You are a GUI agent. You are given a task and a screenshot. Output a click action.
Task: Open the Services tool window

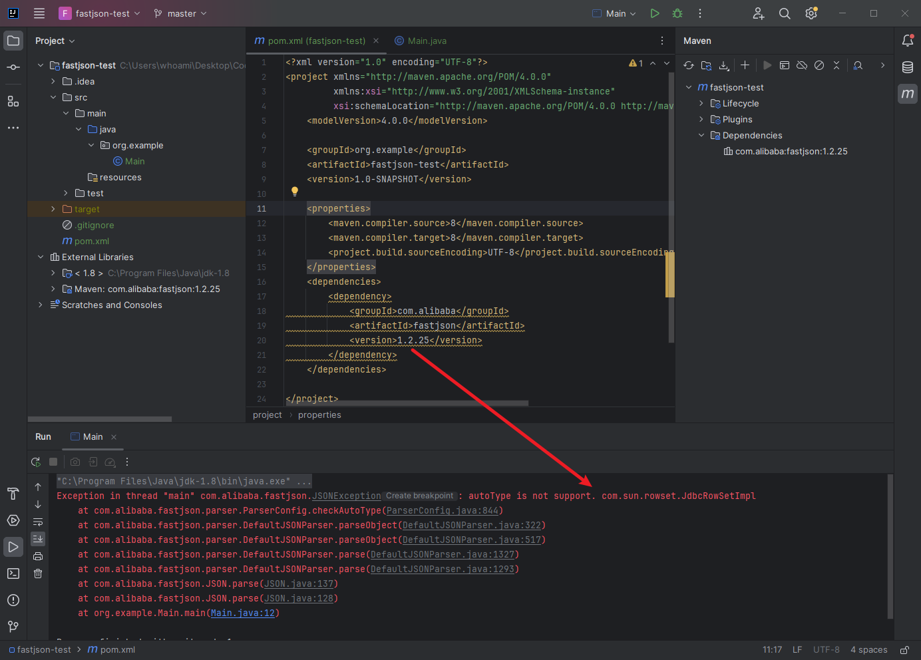[x=13, y=520]
